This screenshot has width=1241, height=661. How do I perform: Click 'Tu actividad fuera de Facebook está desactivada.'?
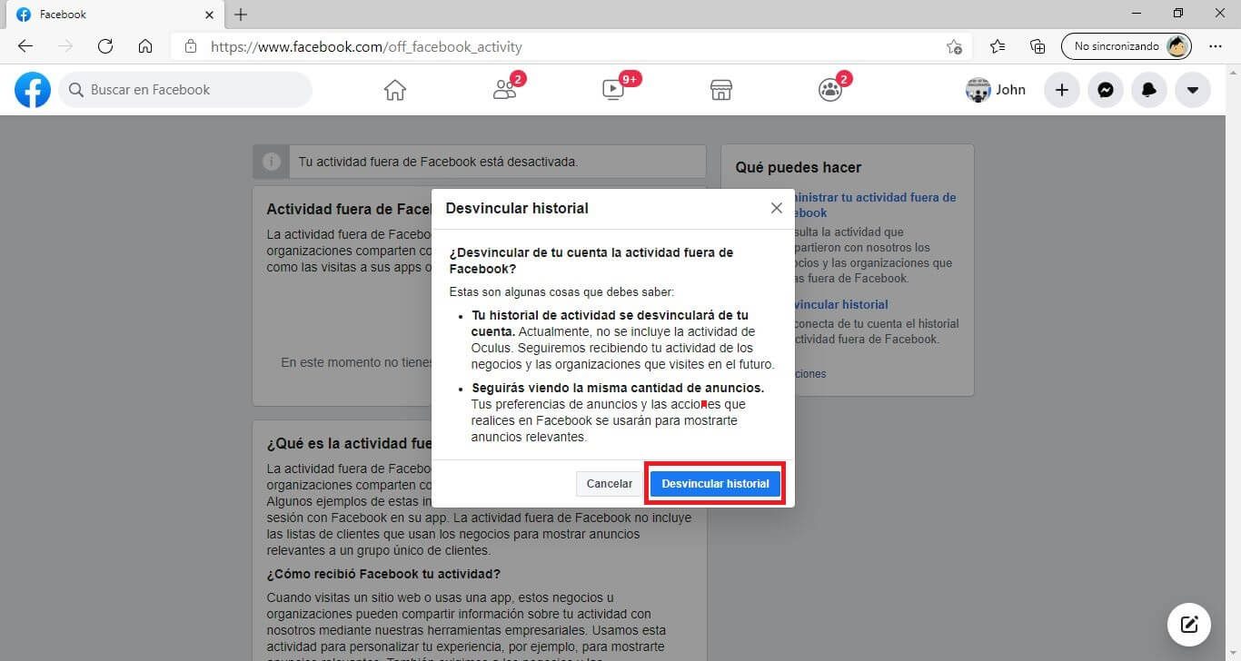pos(438,162)
